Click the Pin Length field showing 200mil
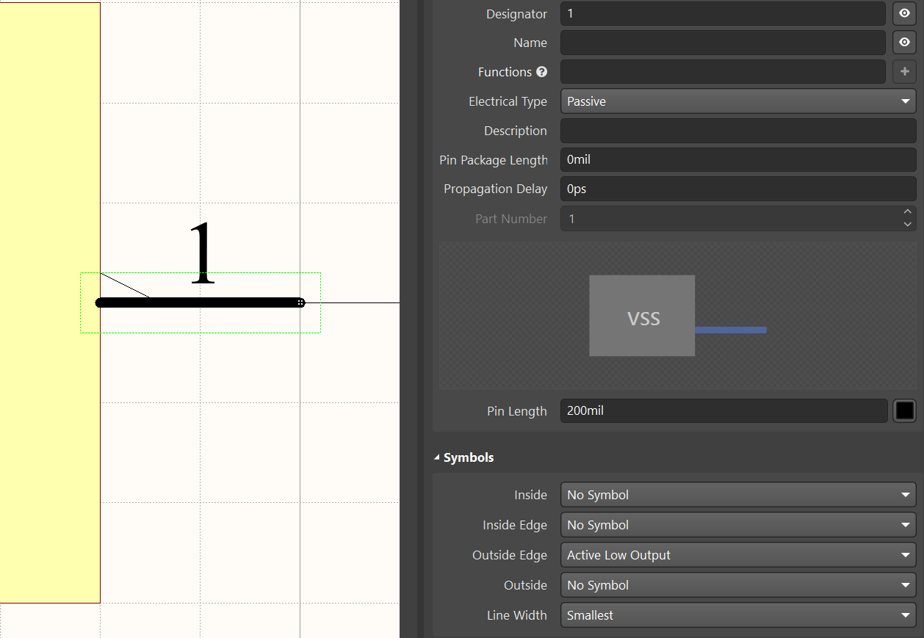This screenshot has width=924, height=638. tap(723, 410)
